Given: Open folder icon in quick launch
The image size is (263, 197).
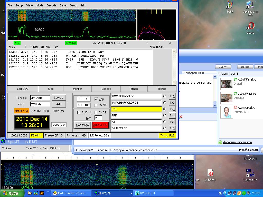Looking at the screenshot, I should pyautogui.click(x=30, y=193).
